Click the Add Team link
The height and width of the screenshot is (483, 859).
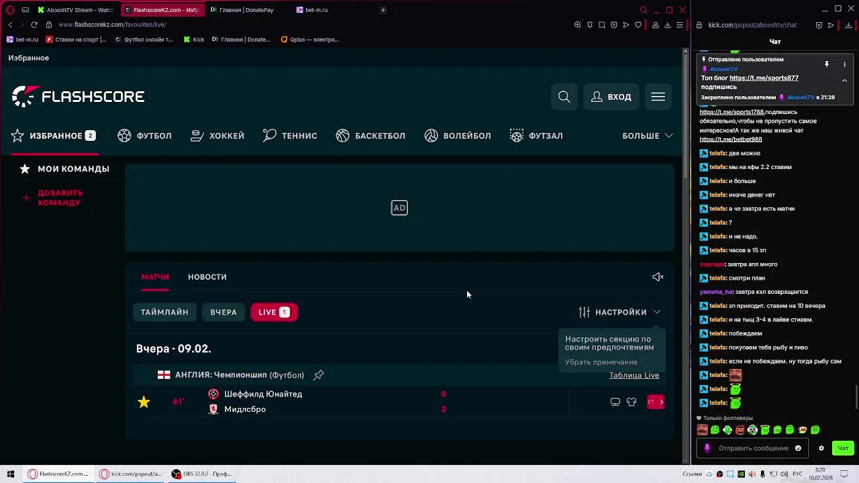pyautogui.click(x=60, y=197)
